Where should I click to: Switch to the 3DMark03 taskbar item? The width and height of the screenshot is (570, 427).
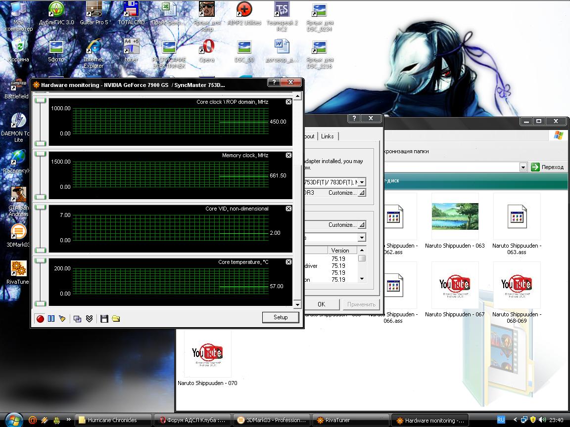[x=271, y=420]
